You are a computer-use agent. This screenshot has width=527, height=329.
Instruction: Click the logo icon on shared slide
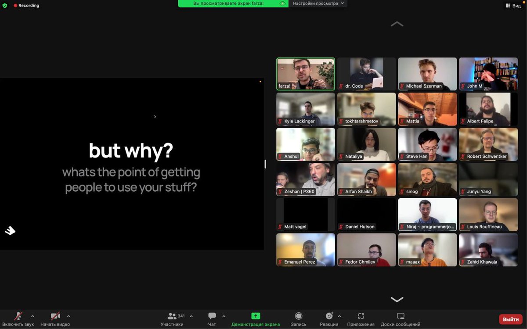tap(10, 230)
